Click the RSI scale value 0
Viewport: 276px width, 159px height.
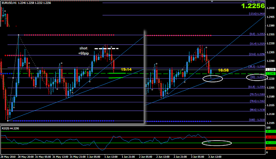coord(267,152)
